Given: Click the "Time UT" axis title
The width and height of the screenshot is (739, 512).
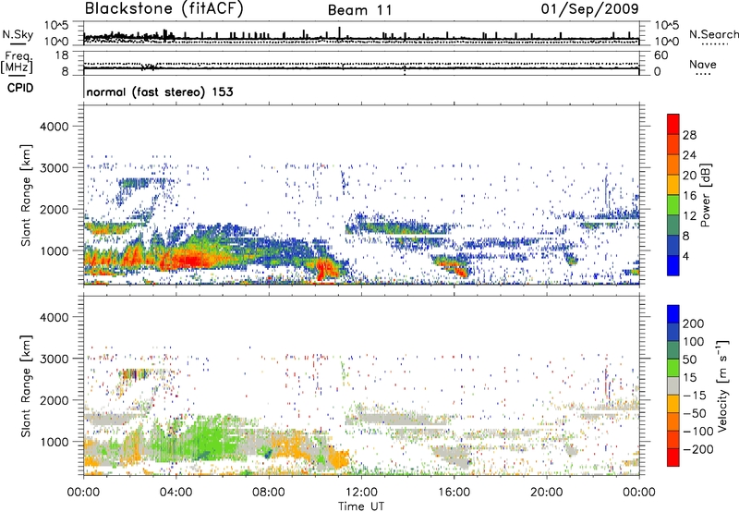Looking at the screenshot, I should (x=361, y=506).
